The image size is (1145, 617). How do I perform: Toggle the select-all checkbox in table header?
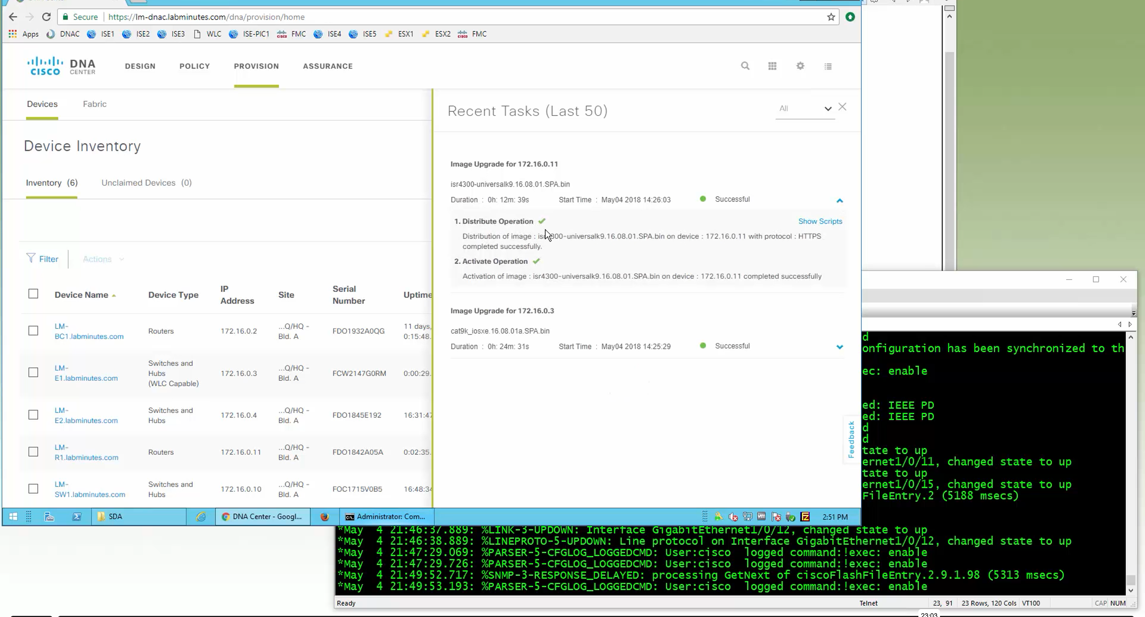pyautogui.click(x=33, y=294)
